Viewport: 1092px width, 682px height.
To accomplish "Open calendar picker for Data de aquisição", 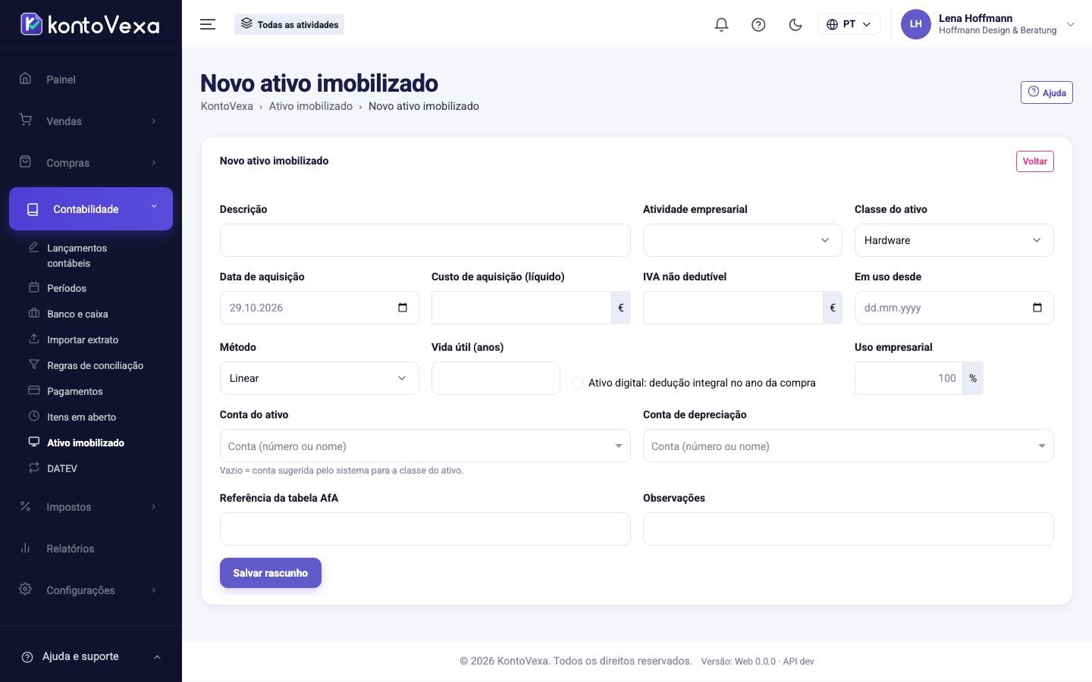I will tap(403, 308).
